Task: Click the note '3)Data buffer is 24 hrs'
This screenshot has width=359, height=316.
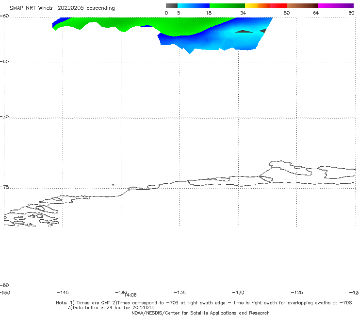Action: tap(112, 308)
